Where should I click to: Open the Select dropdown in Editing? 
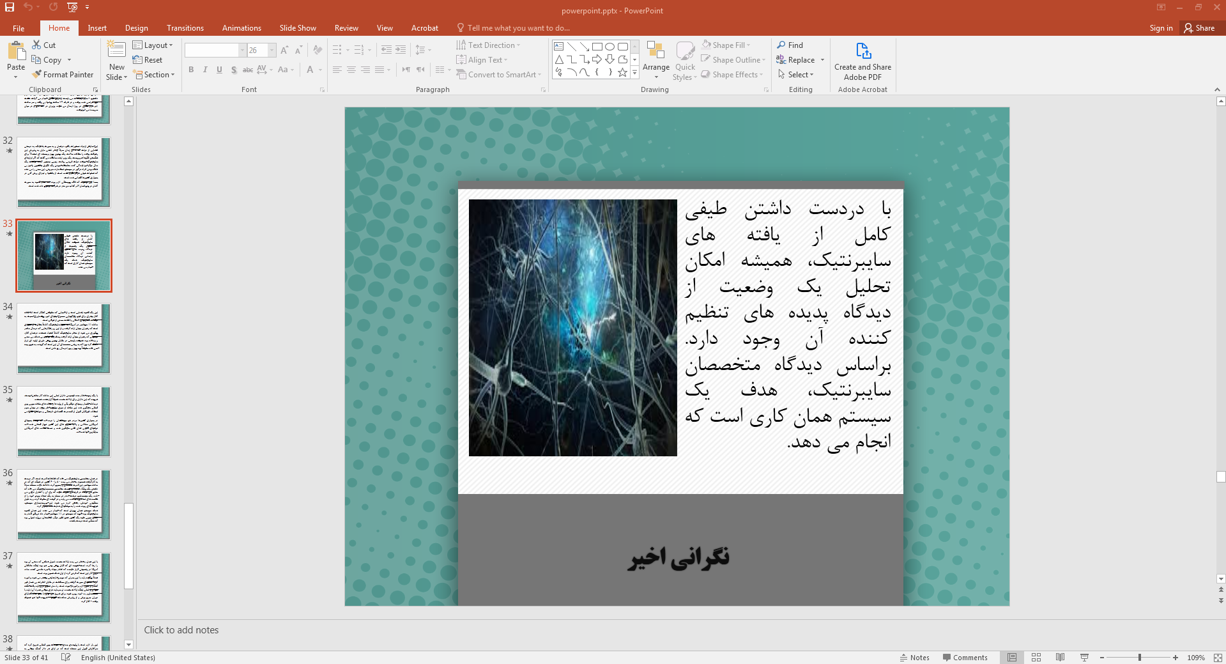tap(796, 74)
